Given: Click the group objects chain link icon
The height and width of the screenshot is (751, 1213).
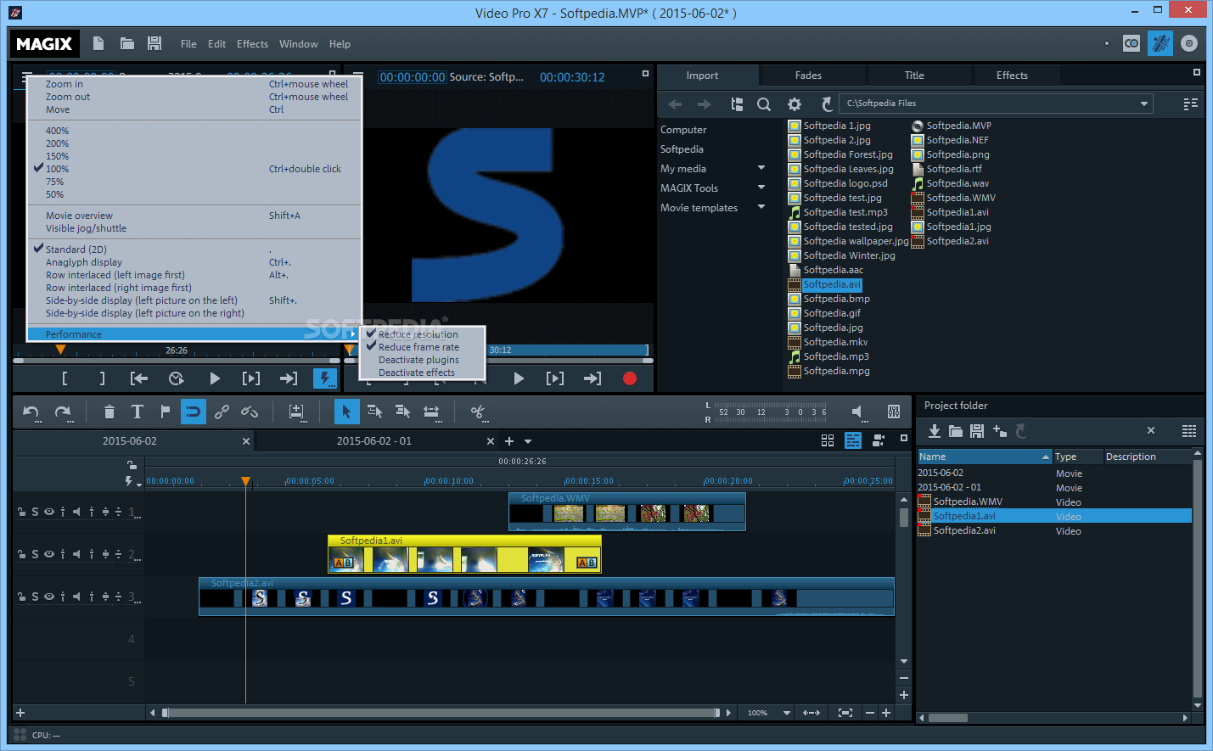Looking at the screenshot, I should pos(222,412).
